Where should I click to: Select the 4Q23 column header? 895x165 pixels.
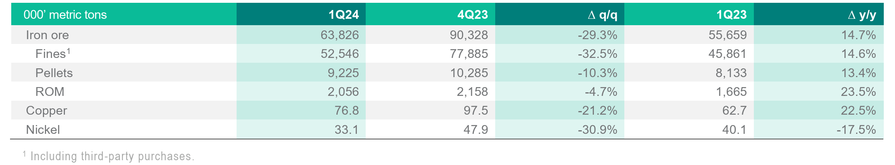tap(472, 15)
